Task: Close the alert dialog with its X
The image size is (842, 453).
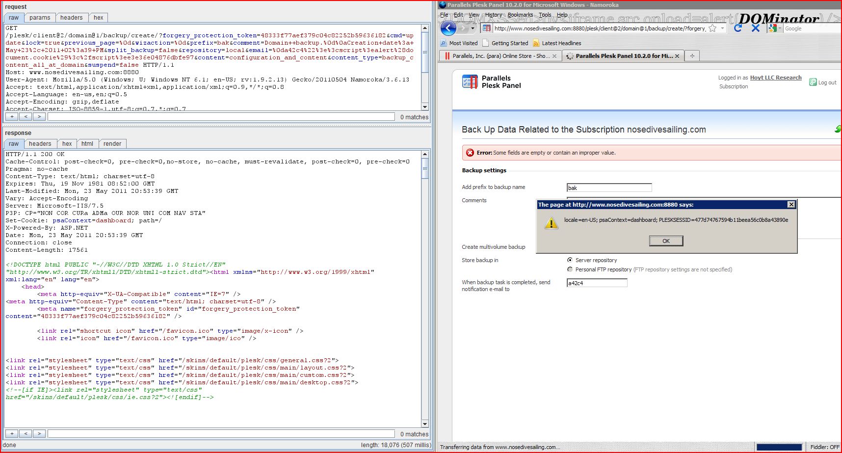Action: tap(791, 205)
